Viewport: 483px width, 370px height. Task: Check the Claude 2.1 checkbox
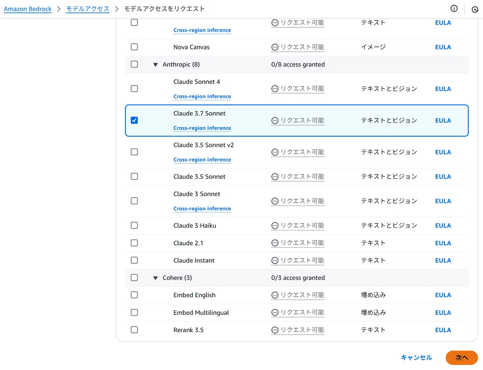point(134,243)
